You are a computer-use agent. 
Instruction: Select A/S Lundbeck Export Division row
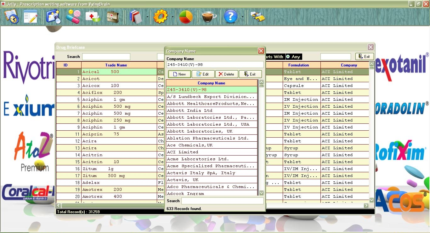point(212,97)
